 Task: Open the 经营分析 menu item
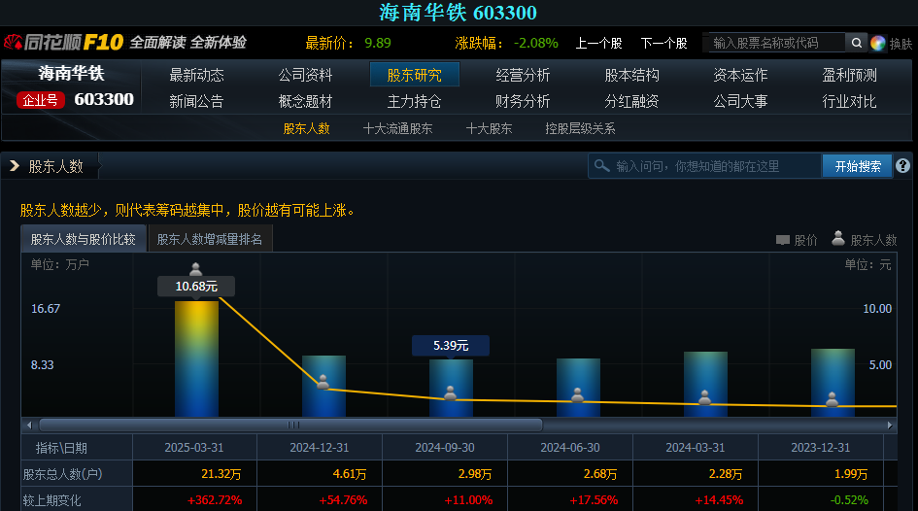pyautogui.click(x=523, y=75)
